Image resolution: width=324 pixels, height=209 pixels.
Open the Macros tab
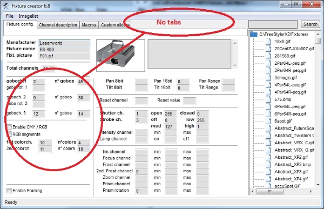tap(89, 25)
